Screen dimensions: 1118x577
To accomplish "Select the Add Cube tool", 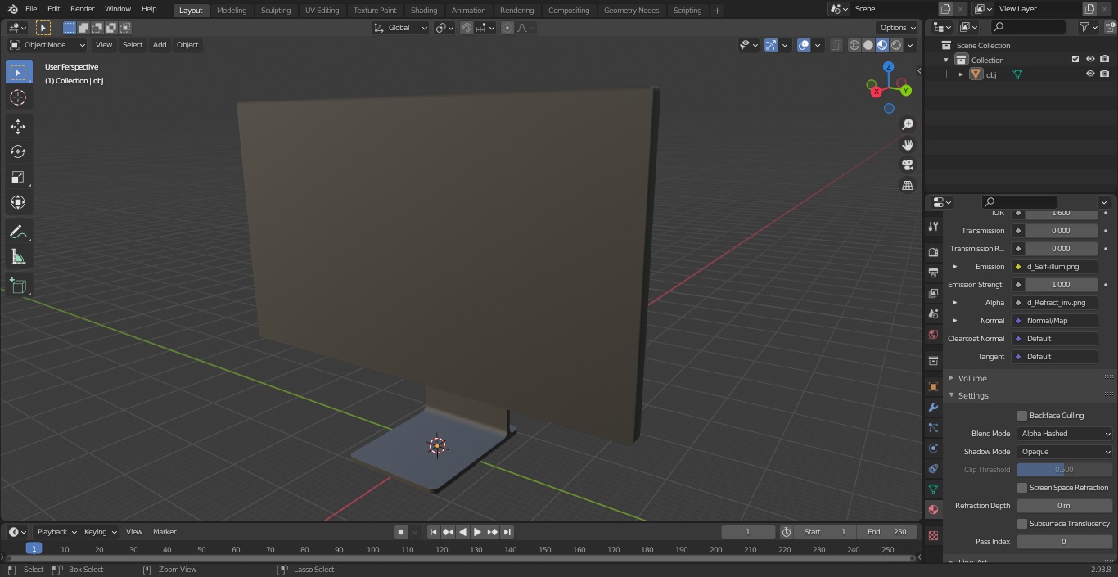I will click(18, 286).
